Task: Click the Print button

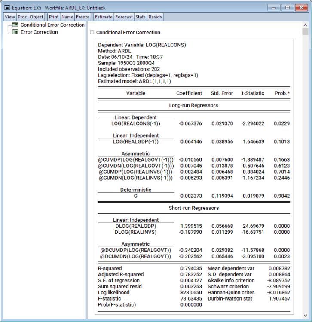Action: pos(53,17)
